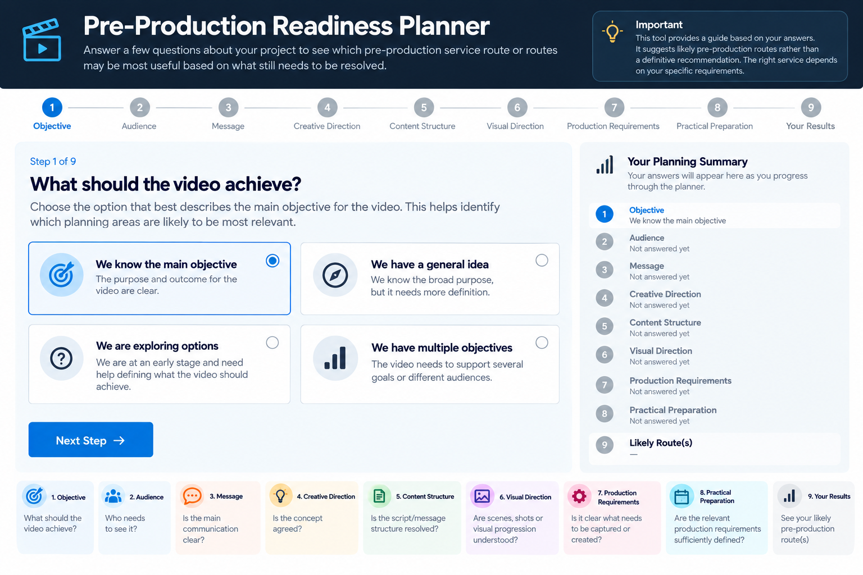Select the Content Structure row in Planning Summary
The height and width of the screenshot is (575, 863).
click(715, 327)
